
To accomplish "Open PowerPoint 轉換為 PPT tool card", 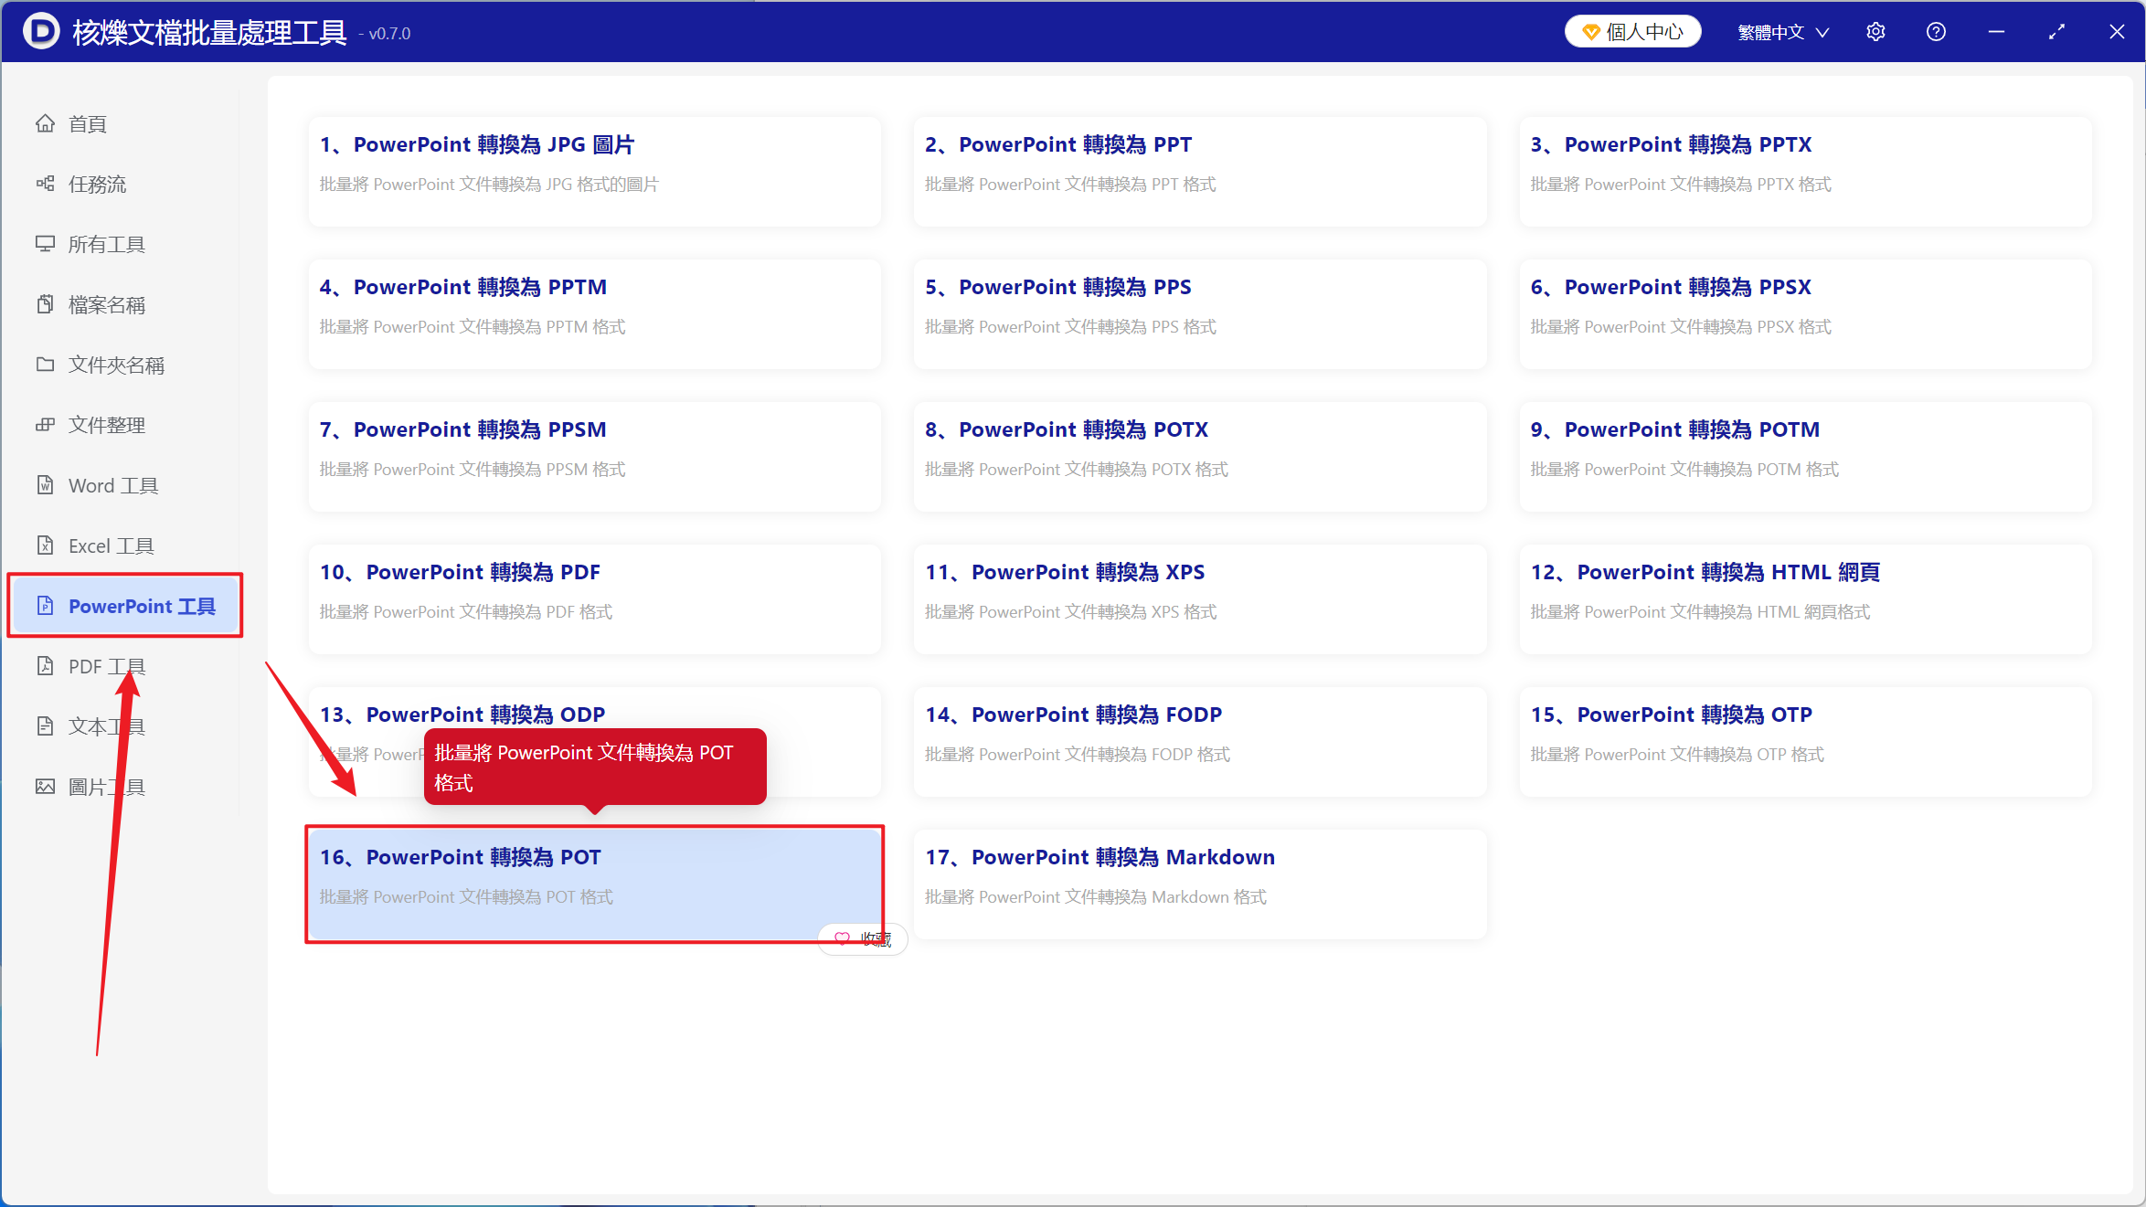I will pos(1200,171).
